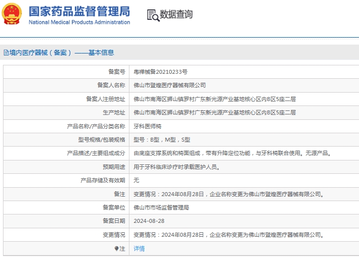Click the 备案号 label
359x261 pixels.
[117, 72]
